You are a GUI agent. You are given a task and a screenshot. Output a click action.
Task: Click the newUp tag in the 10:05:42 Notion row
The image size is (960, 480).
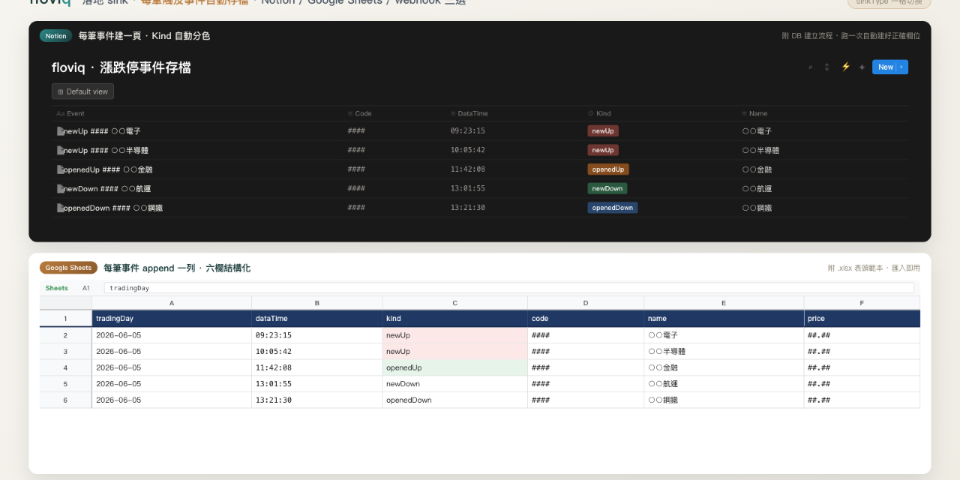(x=603, y=150)
